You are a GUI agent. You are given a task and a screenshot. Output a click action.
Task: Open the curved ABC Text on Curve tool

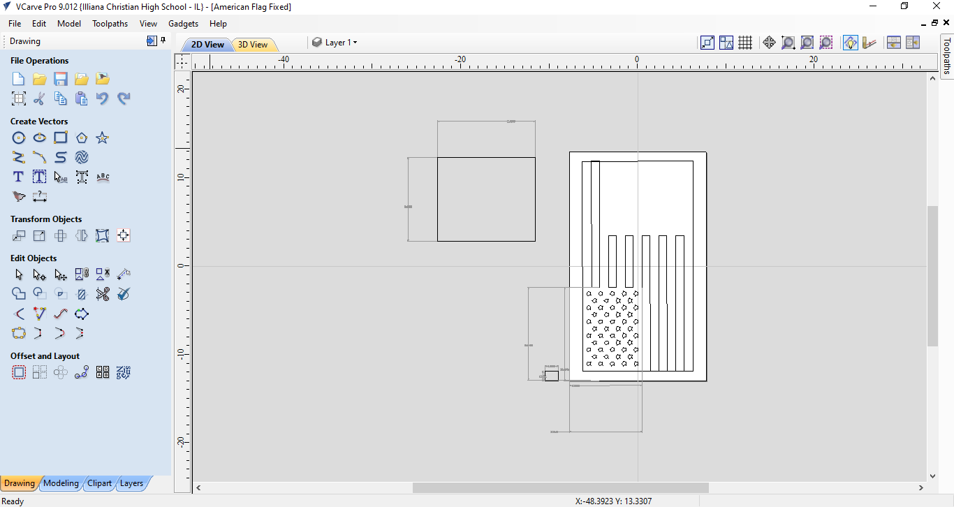tap(103, 177)
